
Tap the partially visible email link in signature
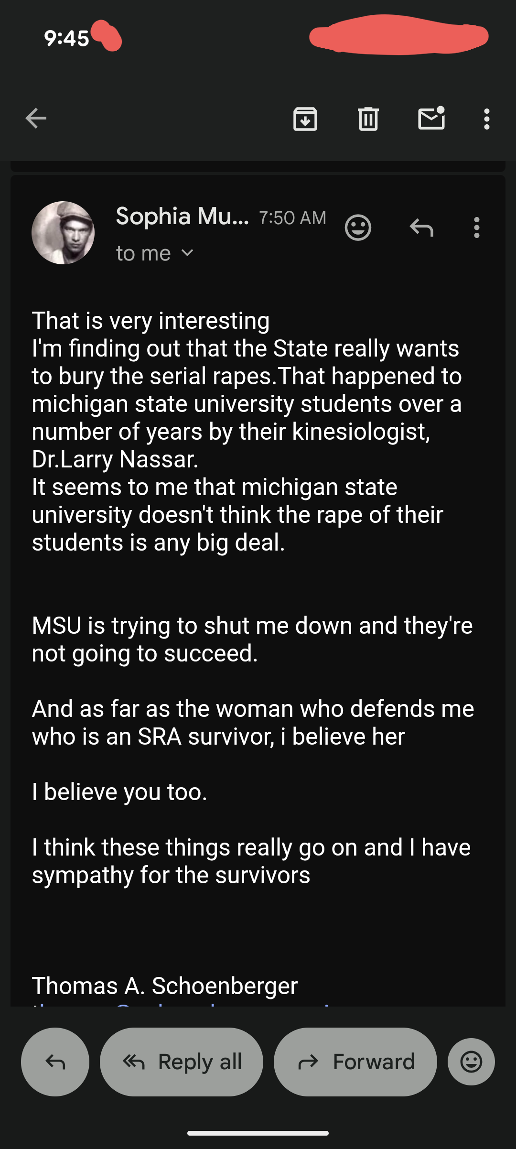click(182, 1003)
